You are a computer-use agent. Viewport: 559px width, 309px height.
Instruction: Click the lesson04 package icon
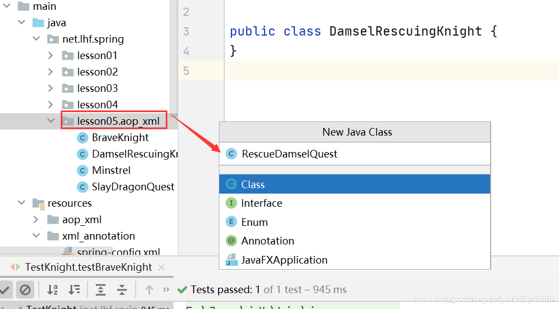[67, 104]
